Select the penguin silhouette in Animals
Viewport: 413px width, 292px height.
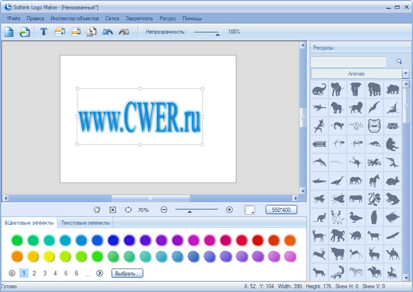[374, 218]
